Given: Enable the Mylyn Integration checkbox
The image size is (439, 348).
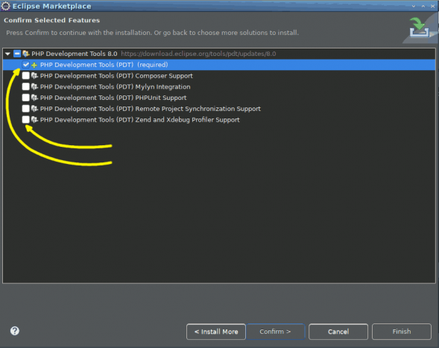Looking at the screenshot, I should tap(26, 86).
